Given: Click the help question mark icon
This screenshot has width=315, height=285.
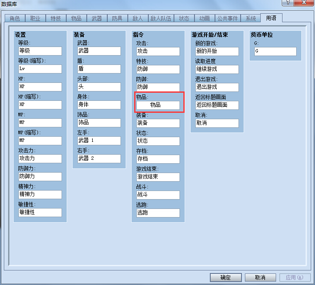Looking at the screenshot, I should tap(288, 3).
